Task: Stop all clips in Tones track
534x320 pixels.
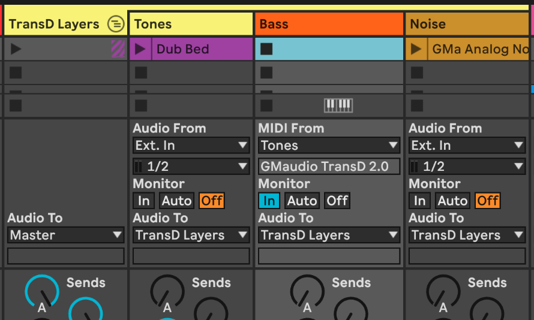Action: pyautogui.click(x=141, y=105)
